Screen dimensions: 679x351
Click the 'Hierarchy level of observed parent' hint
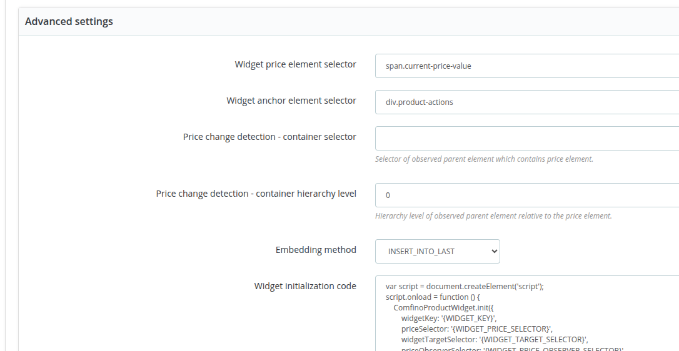pos(493,215)
